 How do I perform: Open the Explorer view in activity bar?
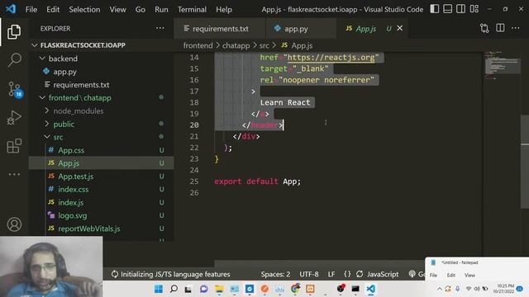[14, 31]
